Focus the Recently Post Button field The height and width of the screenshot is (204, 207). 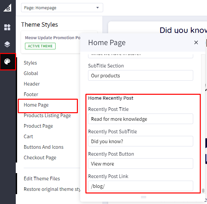click(x=140, y=164)
